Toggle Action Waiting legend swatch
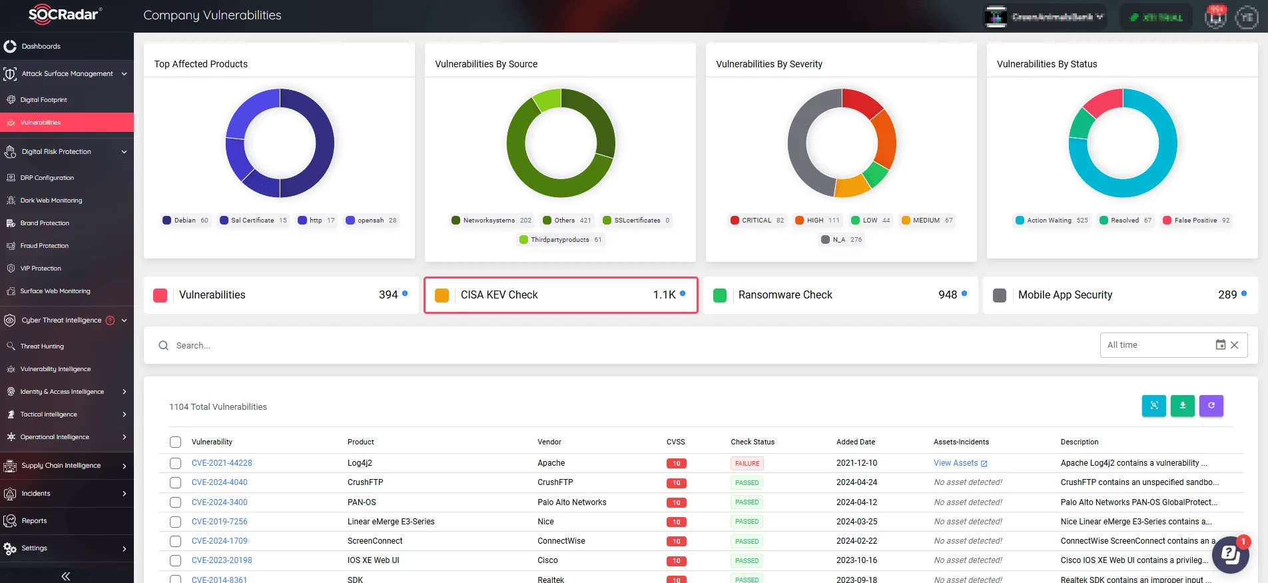This screenshot has height=583, width=1268. (1020, 221)
